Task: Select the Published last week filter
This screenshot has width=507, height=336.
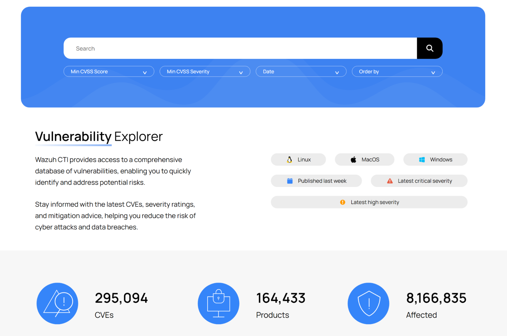Action: (316, 181)
